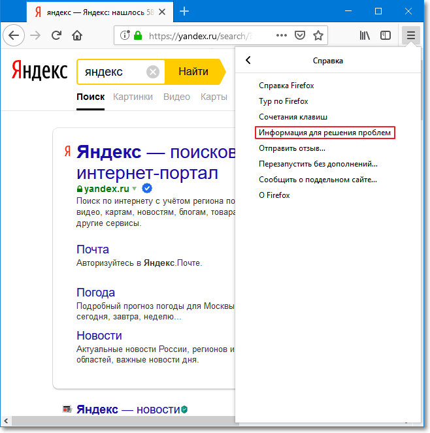This screenshot has width=430, height=433.
Task: Go back with the browser back arrow
Action: point(14,35)
